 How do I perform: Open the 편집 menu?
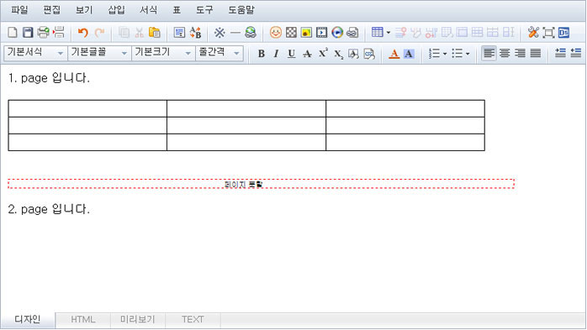(51, 10)
